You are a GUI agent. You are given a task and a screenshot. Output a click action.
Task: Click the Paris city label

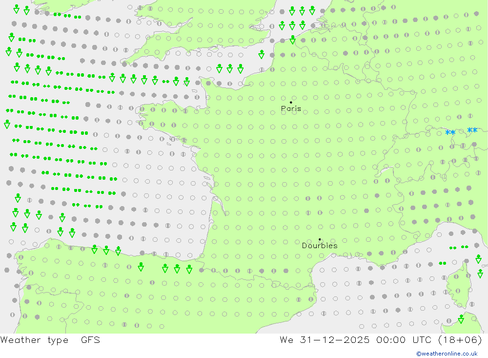291,109
